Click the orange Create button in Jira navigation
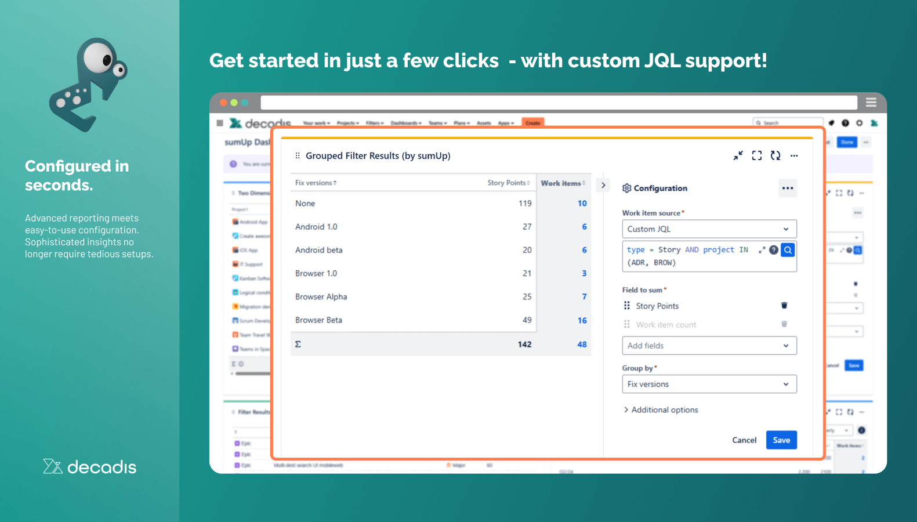Viewport: 917px width, 522px height. pyautogui.click(x=532, y=123)
